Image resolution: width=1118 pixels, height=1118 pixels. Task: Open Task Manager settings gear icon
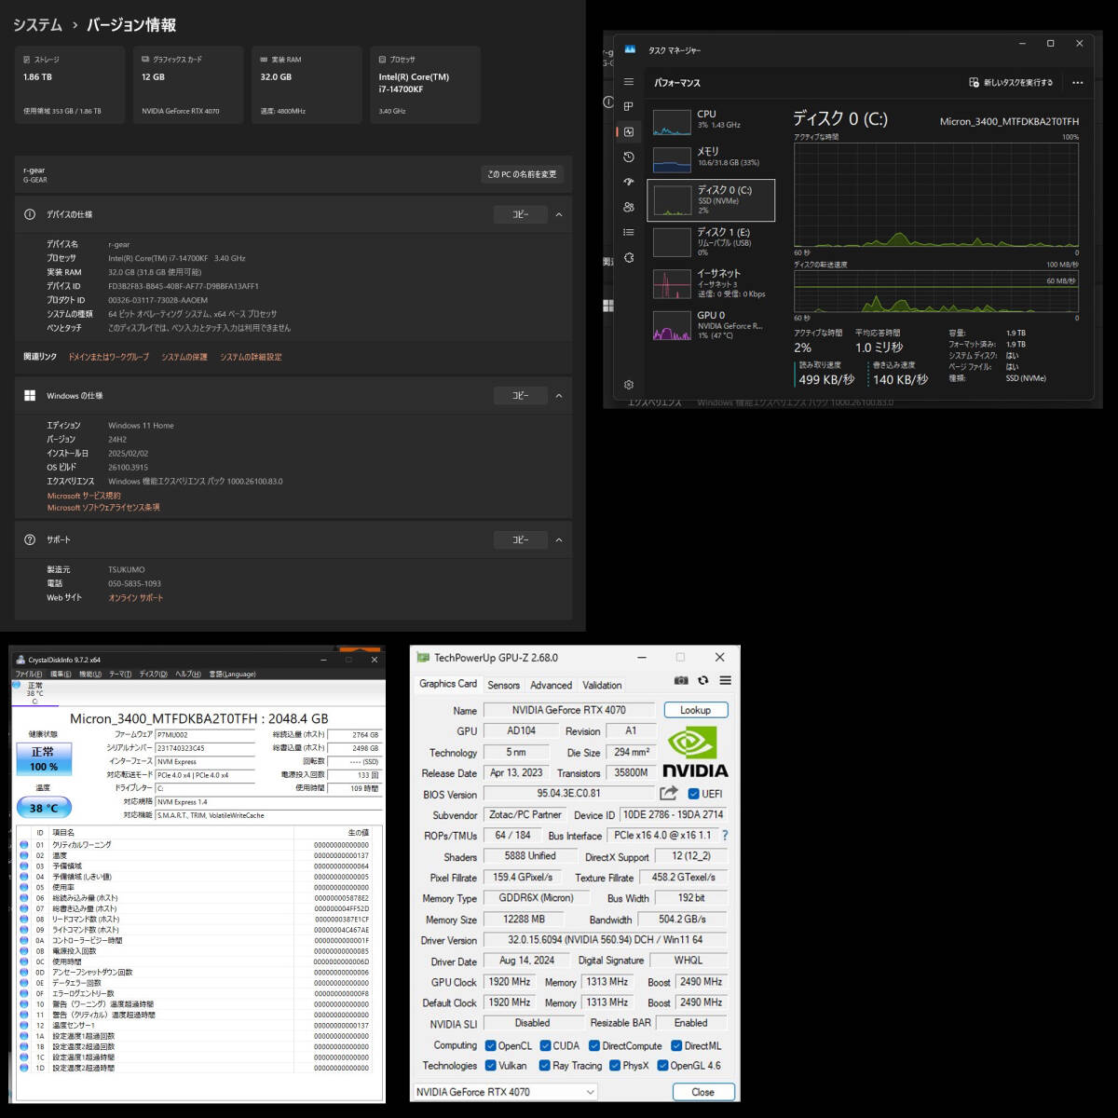pyautogui.click(x=629, y=385)
